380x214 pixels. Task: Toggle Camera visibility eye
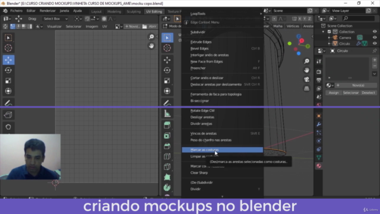[375, 37]
